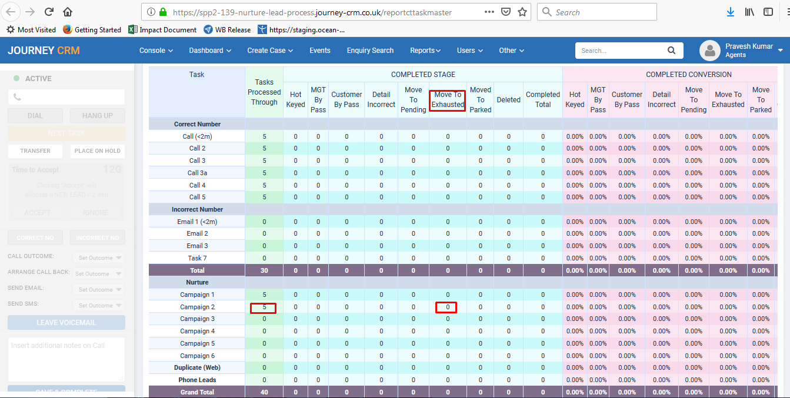Go to browser home page icon

click(68, 12)
